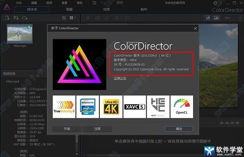Confirm dialog with 确定 button
Screen dimensions: 244x157
179,129
